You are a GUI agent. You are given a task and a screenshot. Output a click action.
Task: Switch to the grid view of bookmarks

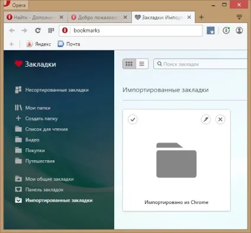[129, 64]
